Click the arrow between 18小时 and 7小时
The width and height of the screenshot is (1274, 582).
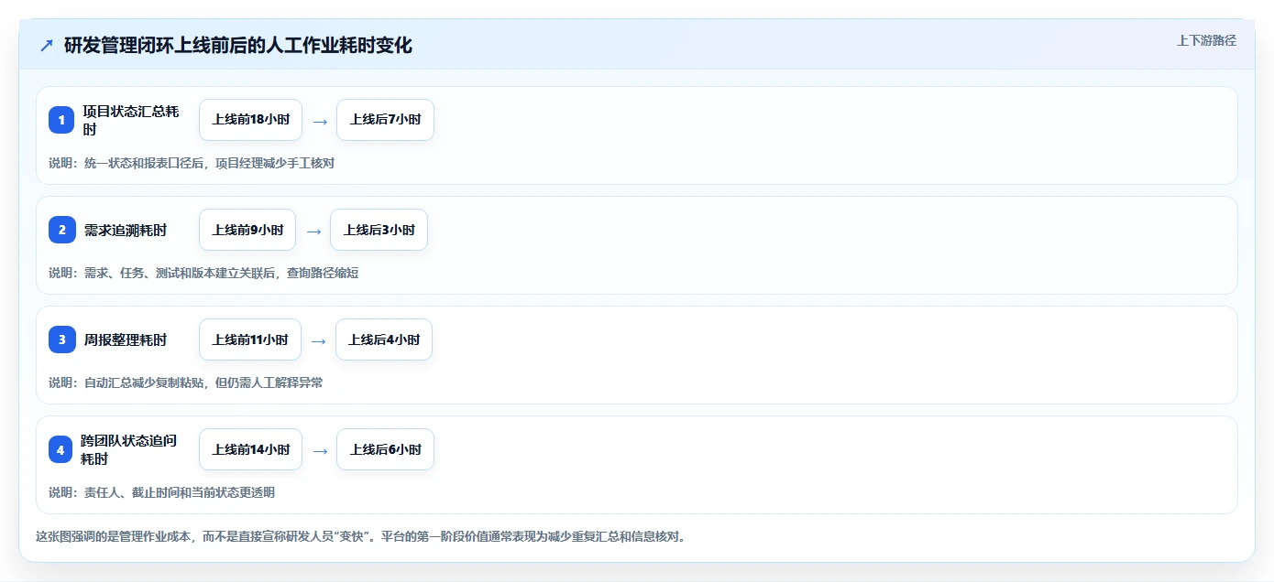[x=320, y=121]
